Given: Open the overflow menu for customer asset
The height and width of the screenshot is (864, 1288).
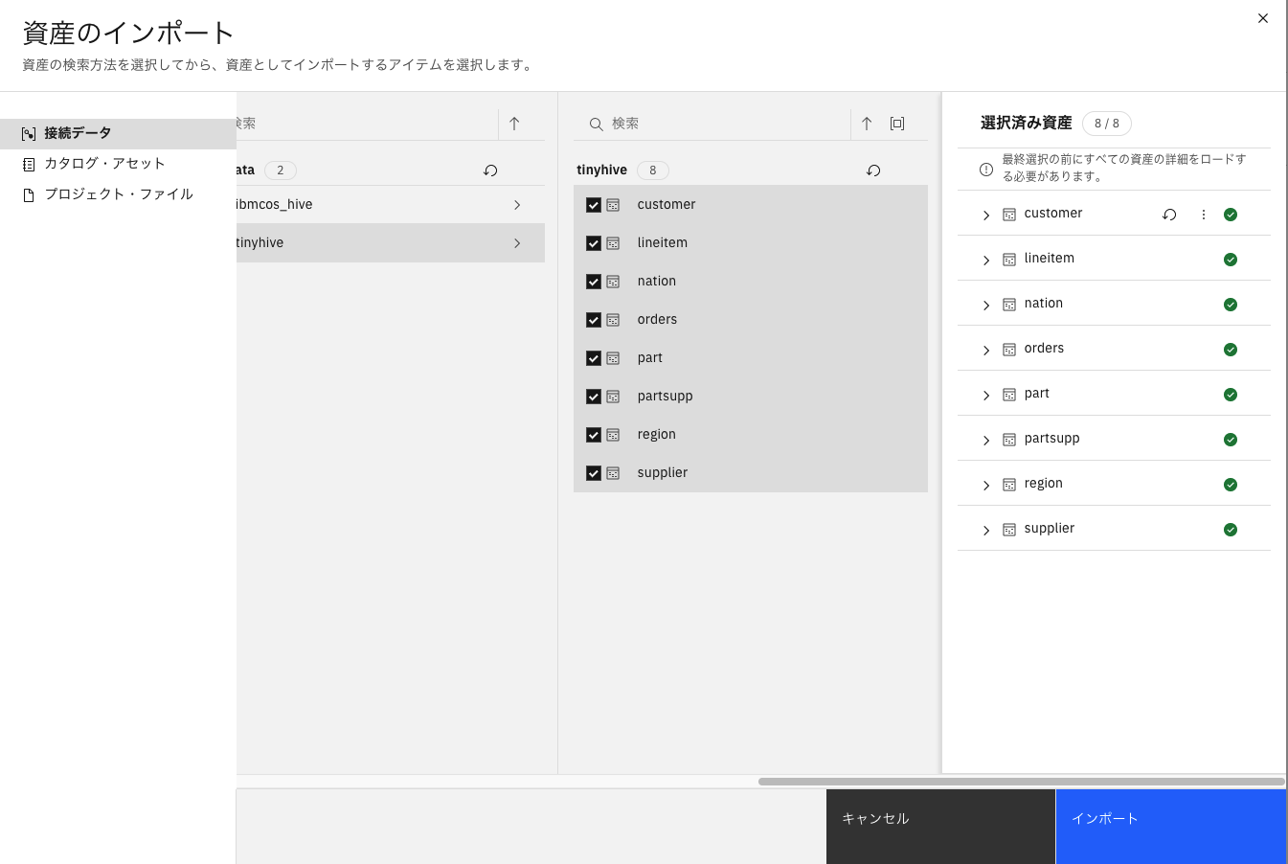Looking at the screenshot, I should click(1204, 215).
